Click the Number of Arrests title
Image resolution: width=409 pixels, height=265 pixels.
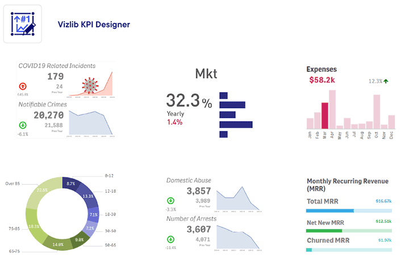point(191,219)
